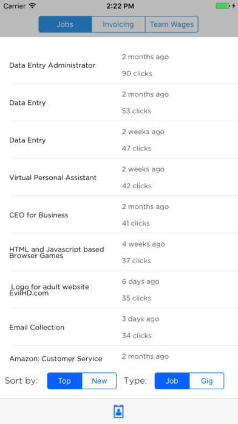Viewport: 238px width, 424px height.
Task: Open Data Entry job with 47 clicks
Action: (x=119, y=140)
